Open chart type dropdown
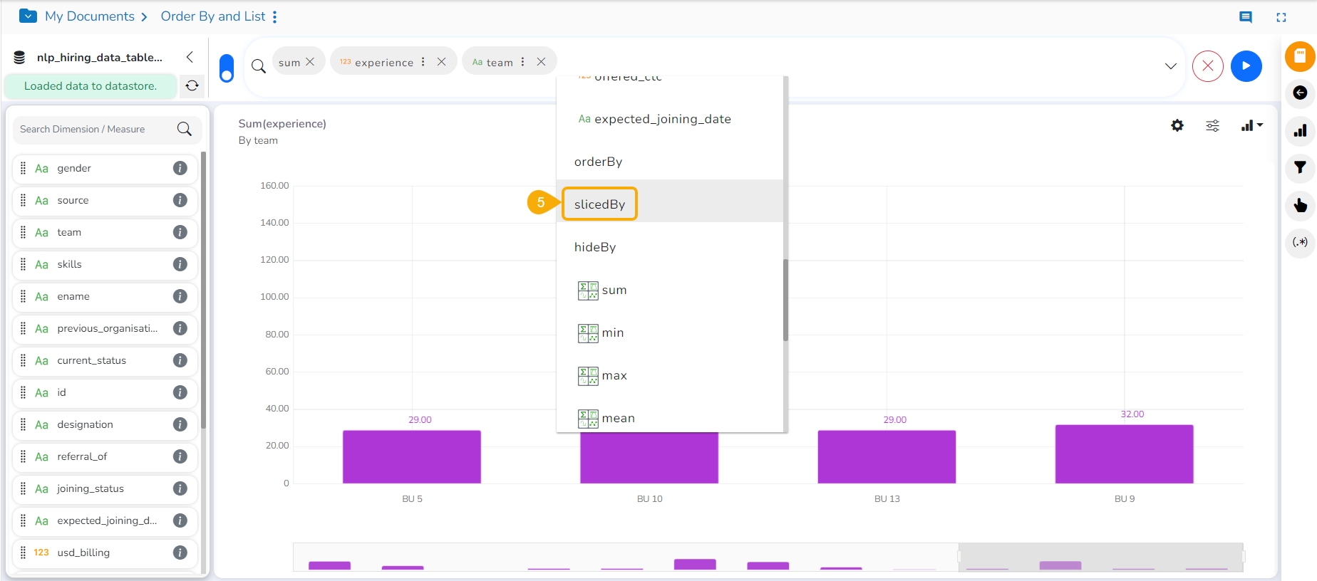This screenshot has width=1317, height=581. click(1251, 125)
